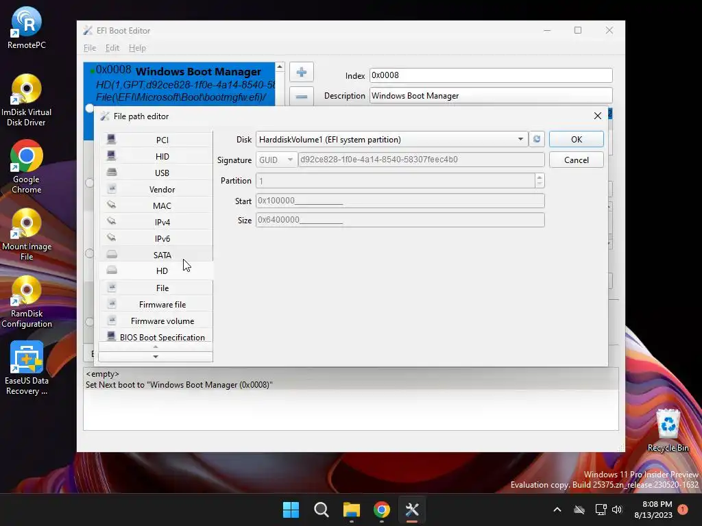Select Windows Boot Manager boot entry
The image size is (702, 526).
180,84
